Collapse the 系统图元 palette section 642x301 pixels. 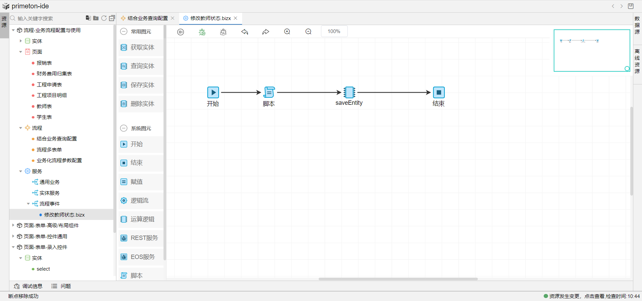[x=124, y=128]
